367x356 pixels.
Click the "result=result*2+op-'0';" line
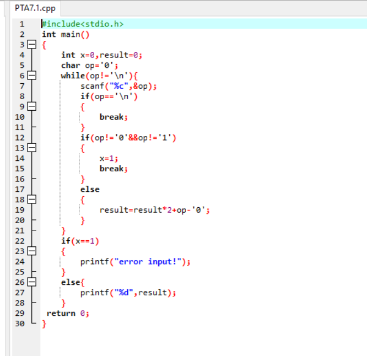(155, 210)
